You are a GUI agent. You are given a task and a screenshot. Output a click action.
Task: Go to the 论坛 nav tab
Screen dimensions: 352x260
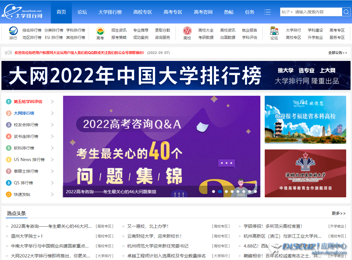pyautogui.click(x=82, y=12)
